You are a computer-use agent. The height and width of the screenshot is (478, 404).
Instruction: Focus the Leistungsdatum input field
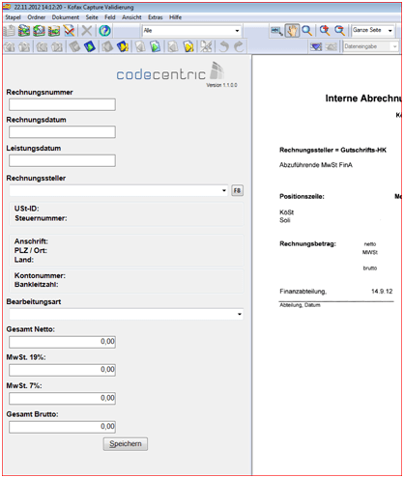pos(62,160)
